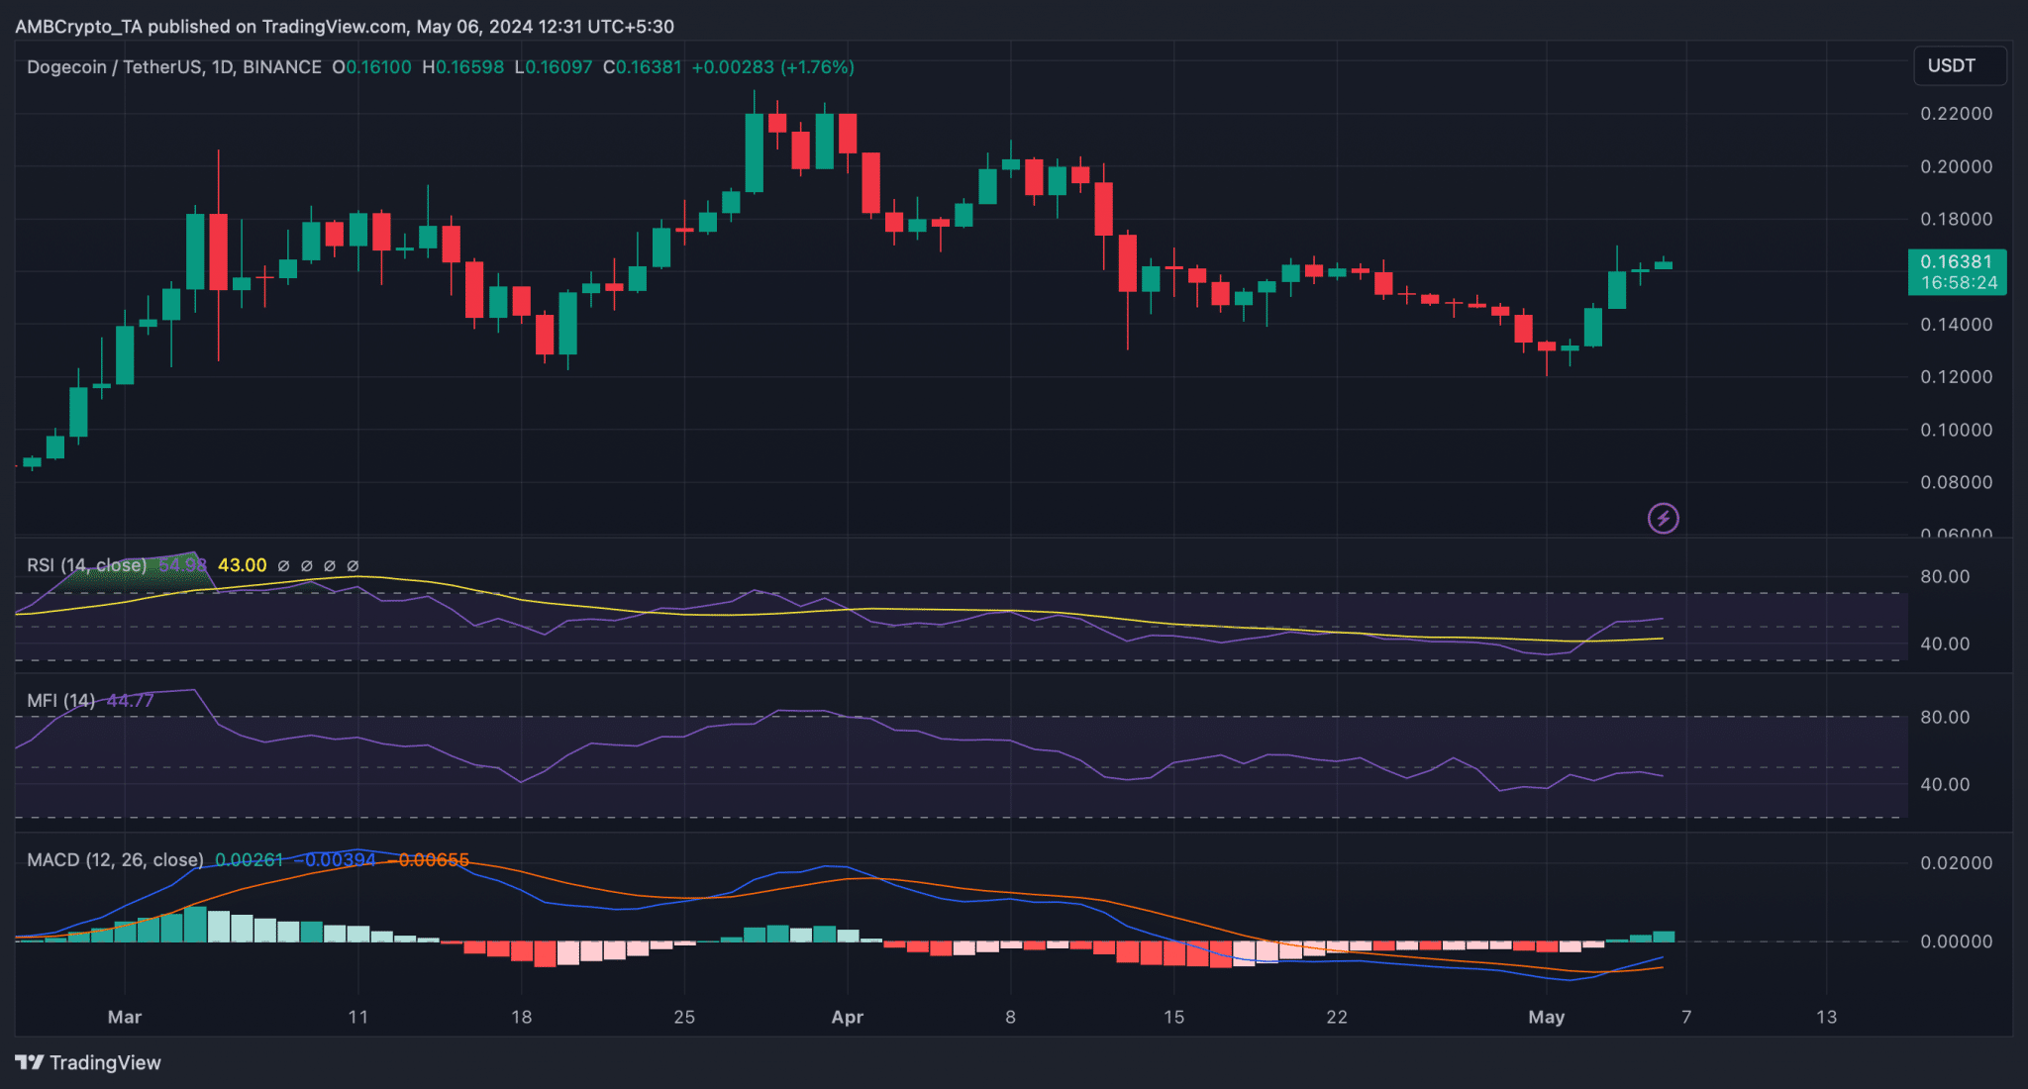2028x1089 pixels.
Task: Click the AMBCrypto_TA published header text
Action: point(345,27)
